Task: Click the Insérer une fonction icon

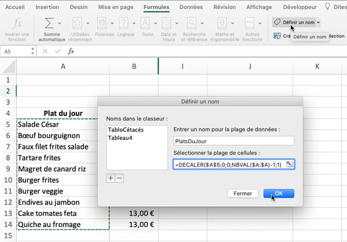Action: 17,23
